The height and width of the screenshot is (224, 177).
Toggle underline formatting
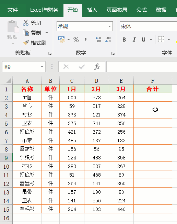(x=143, y=40)
